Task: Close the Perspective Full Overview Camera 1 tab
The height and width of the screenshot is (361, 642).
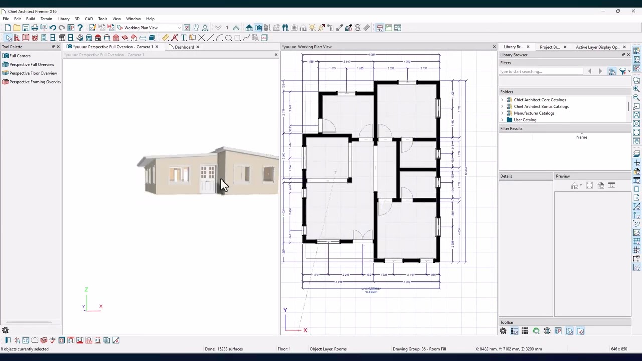Action: click(x=157, y=47)
